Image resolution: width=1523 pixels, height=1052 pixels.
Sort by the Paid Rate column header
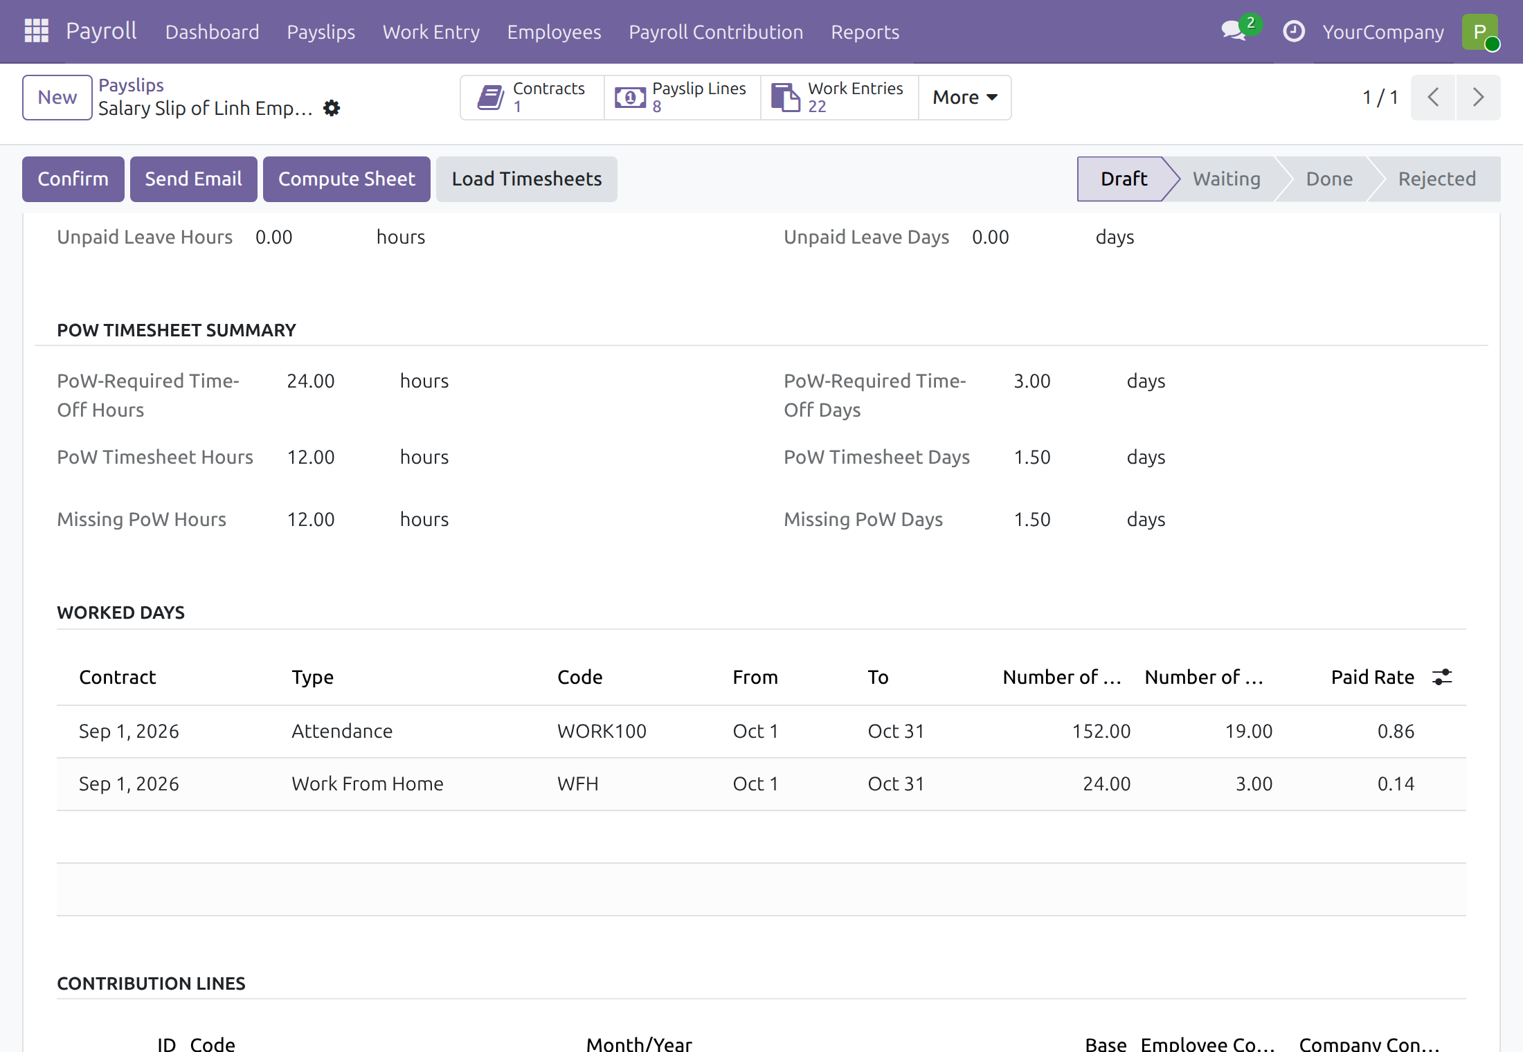tap(1372, 677)
